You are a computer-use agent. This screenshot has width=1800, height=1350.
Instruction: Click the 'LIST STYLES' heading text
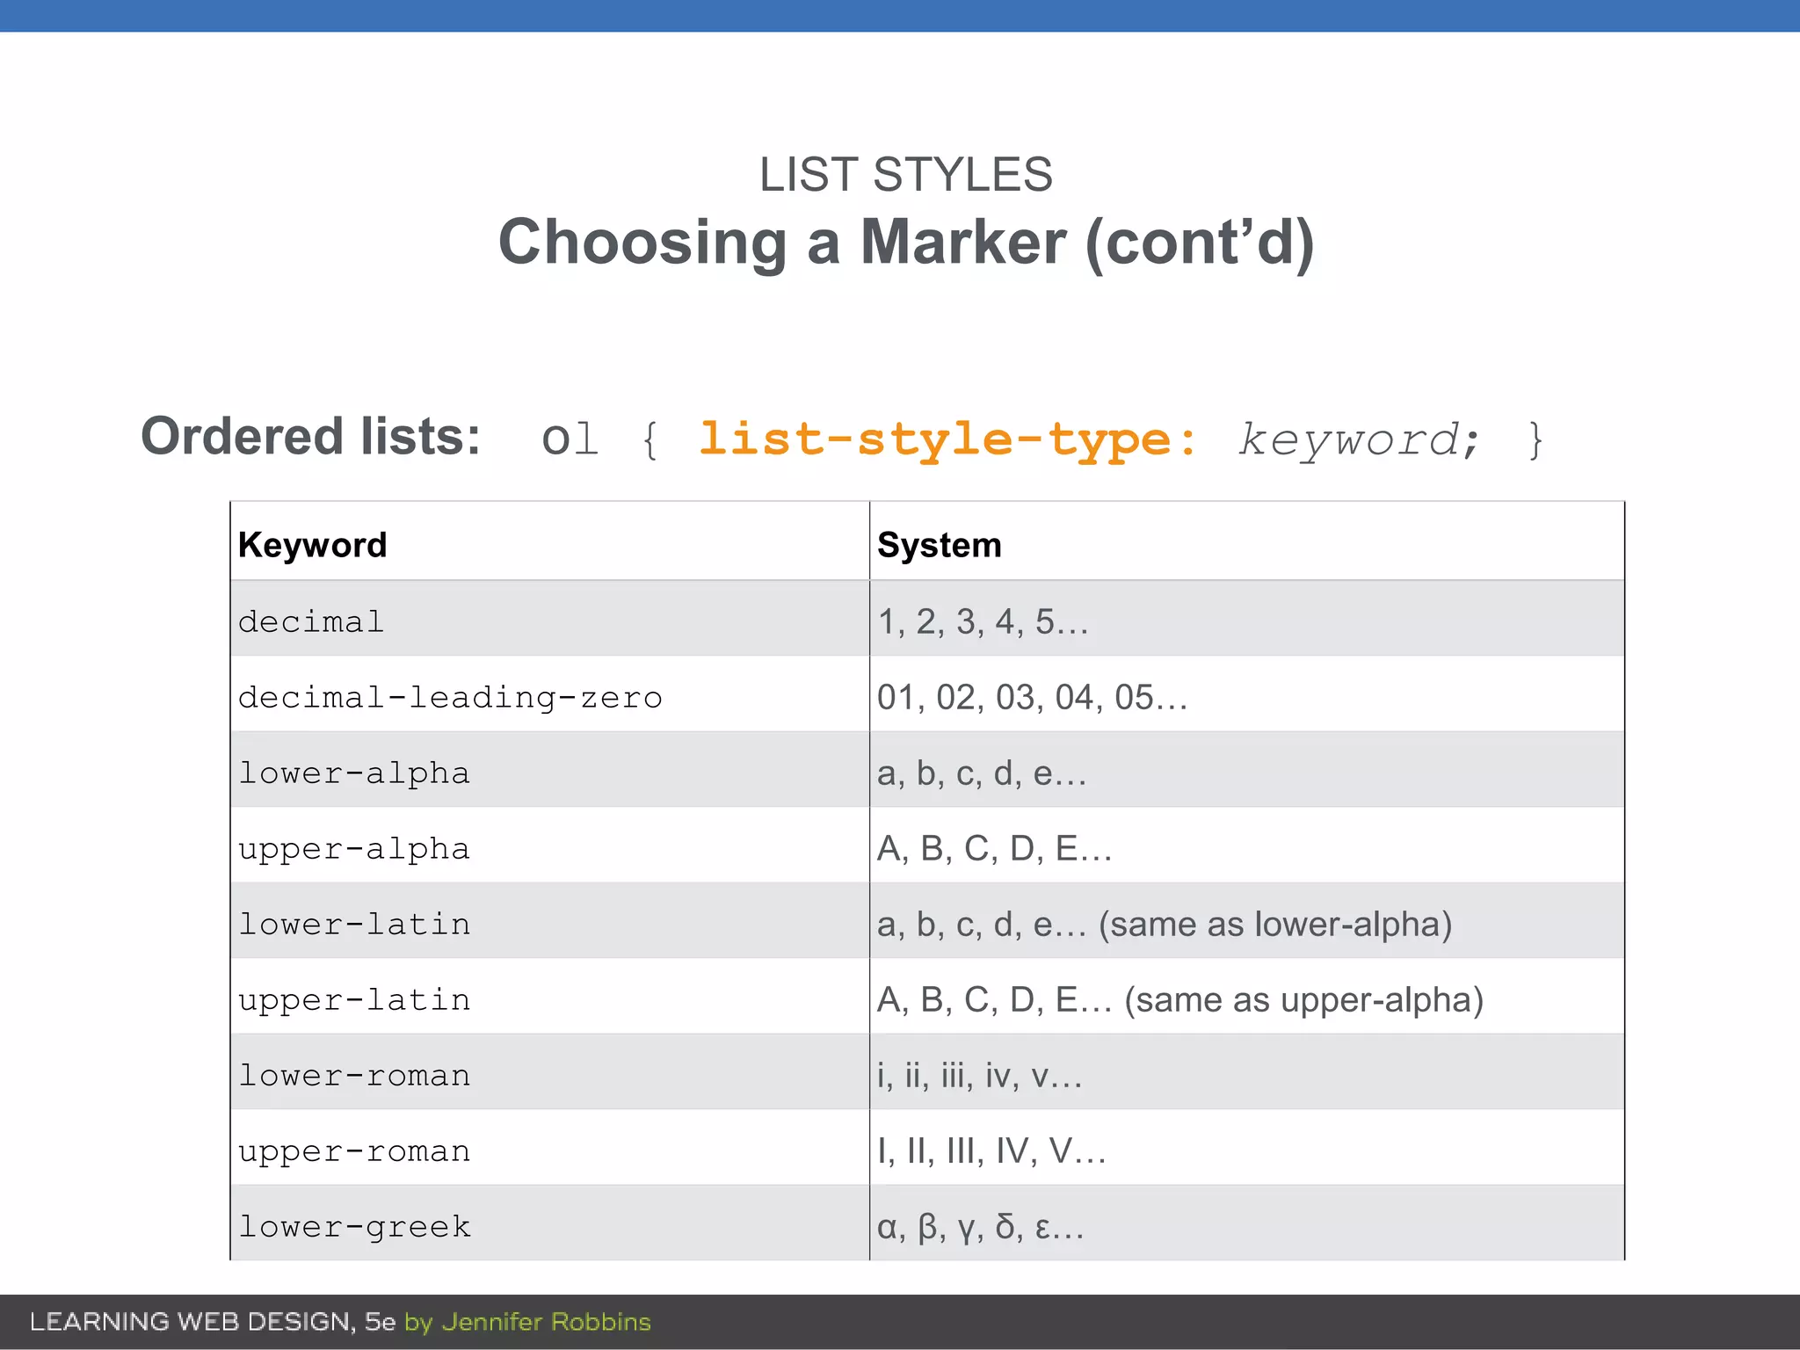905,174
